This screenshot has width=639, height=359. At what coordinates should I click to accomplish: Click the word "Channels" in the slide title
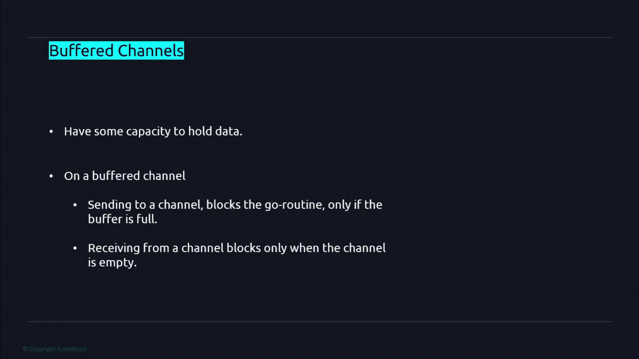(150, 51)
